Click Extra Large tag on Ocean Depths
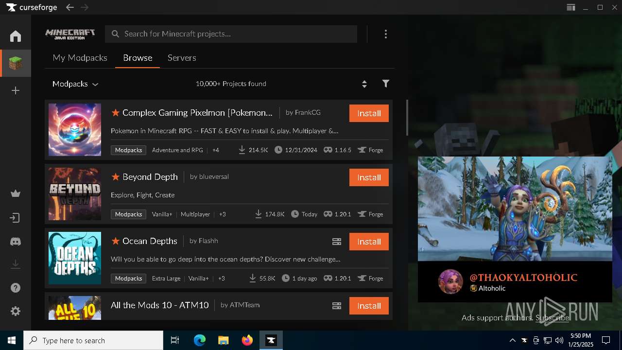 (x=166, y=279)
